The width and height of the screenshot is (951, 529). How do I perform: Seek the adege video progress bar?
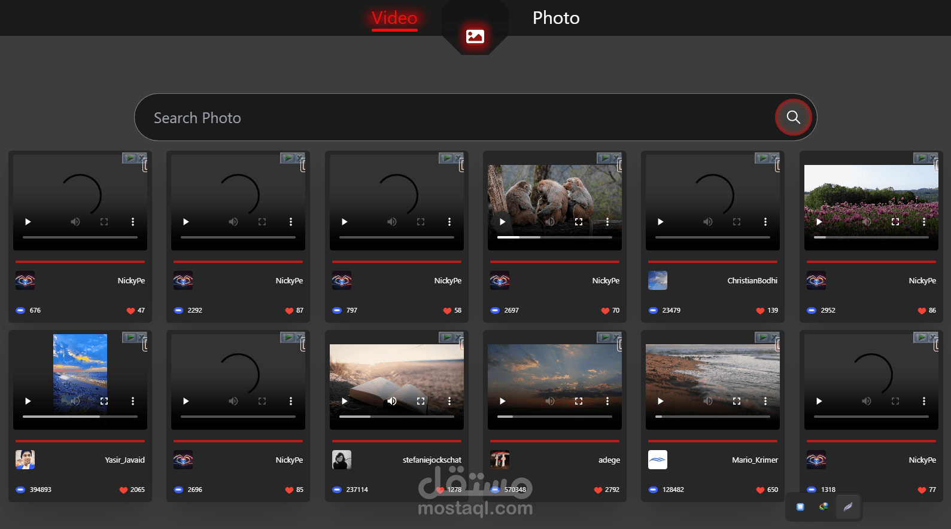pyautogui.click(x=555, y=417)
